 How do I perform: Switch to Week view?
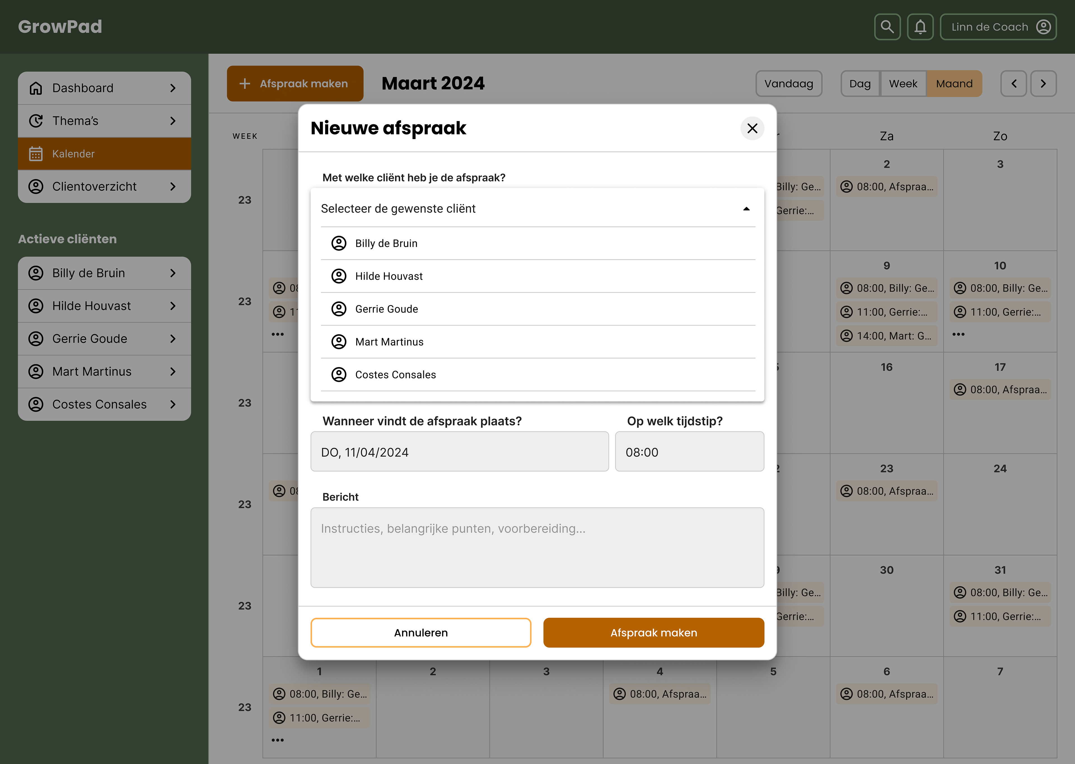tap(903, 84)
